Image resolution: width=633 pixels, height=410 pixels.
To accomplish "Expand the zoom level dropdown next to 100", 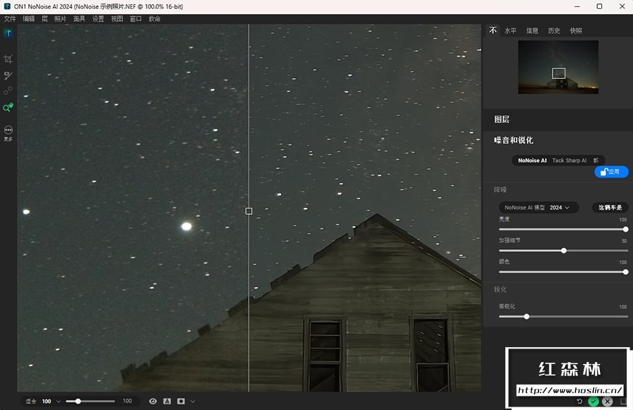I will point(59,401).
